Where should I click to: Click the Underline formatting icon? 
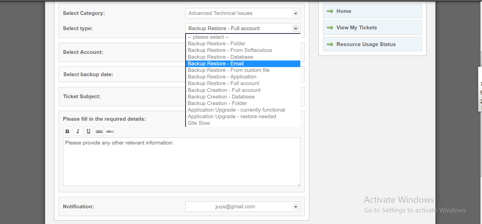point(88,131)
